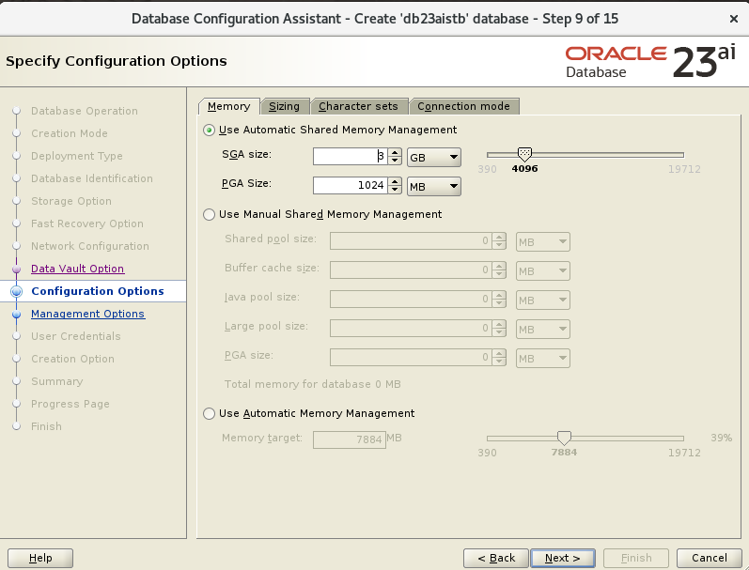
Task: Decrease SGA size with down spinner arrow
Action: (x=395, y=161)
